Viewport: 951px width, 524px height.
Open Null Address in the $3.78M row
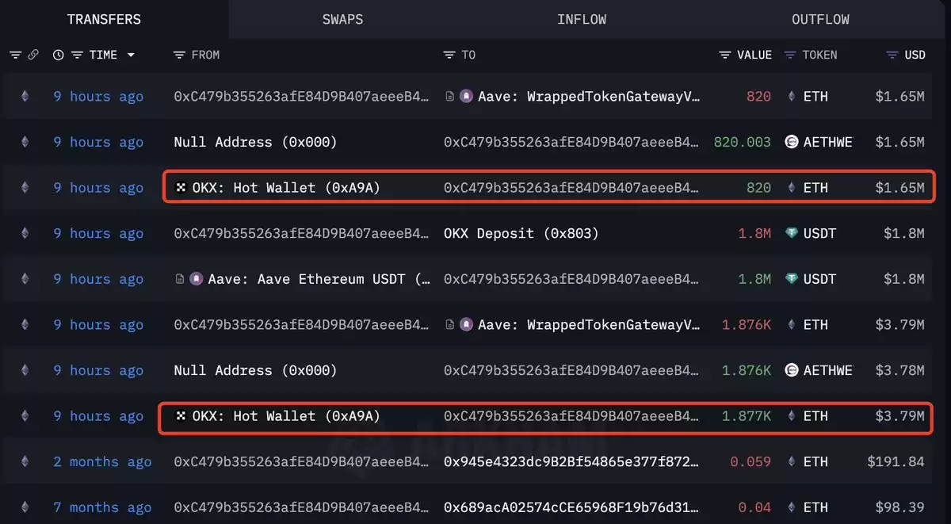pos(255,370)
